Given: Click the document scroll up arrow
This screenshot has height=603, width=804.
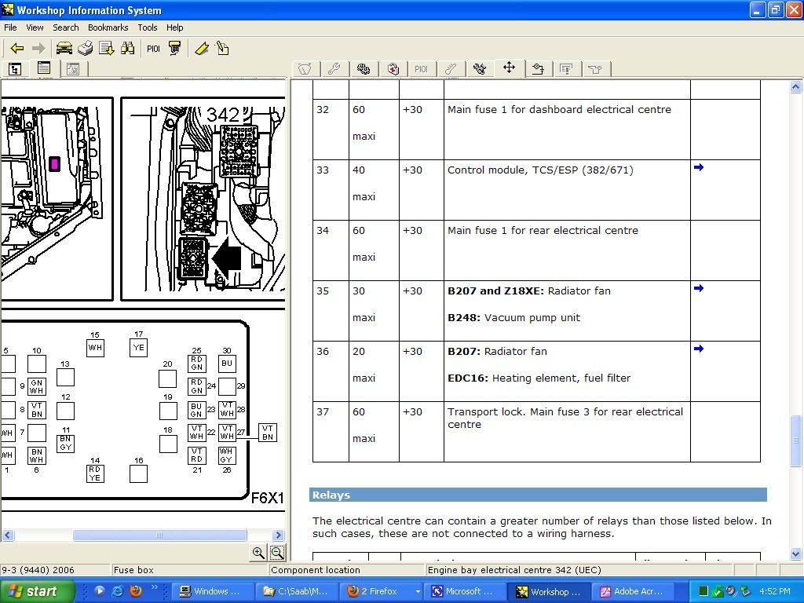Looking at the screenshot, I should 795,86.
